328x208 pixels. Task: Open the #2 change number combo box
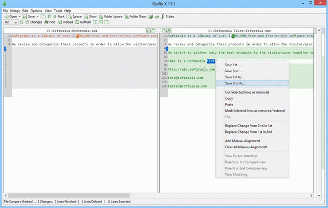(11, 22)
